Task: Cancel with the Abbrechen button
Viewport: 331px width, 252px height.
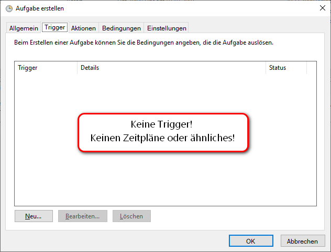Action: click(x=303, y=241)
